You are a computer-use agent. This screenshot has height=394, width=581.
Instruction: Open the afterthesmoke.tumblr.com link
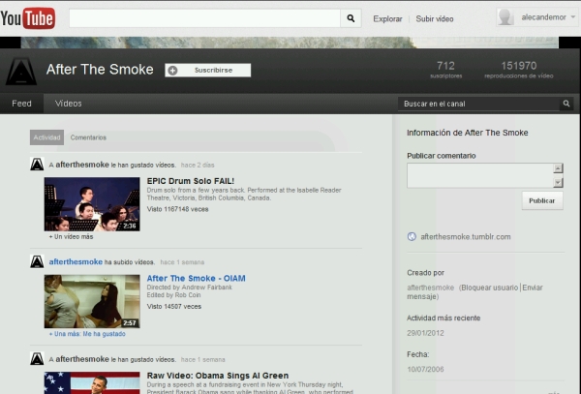(466, 236)
